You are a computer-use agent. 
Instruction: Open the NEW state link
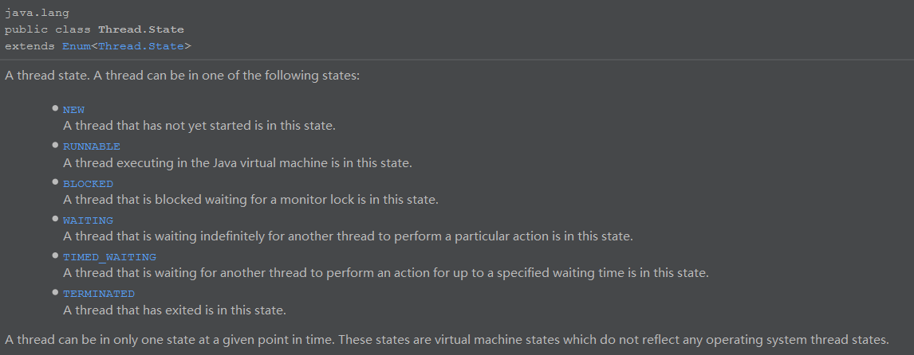pos(73,109)
